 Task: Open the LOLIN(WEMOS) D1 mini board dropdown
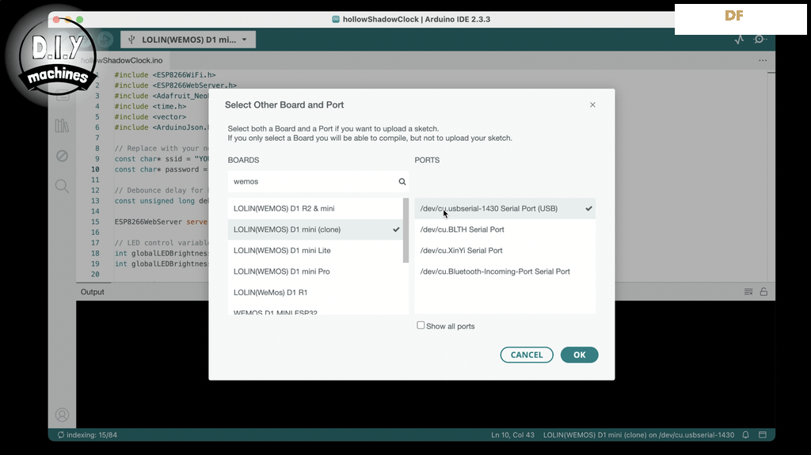[x=188, y=40]
